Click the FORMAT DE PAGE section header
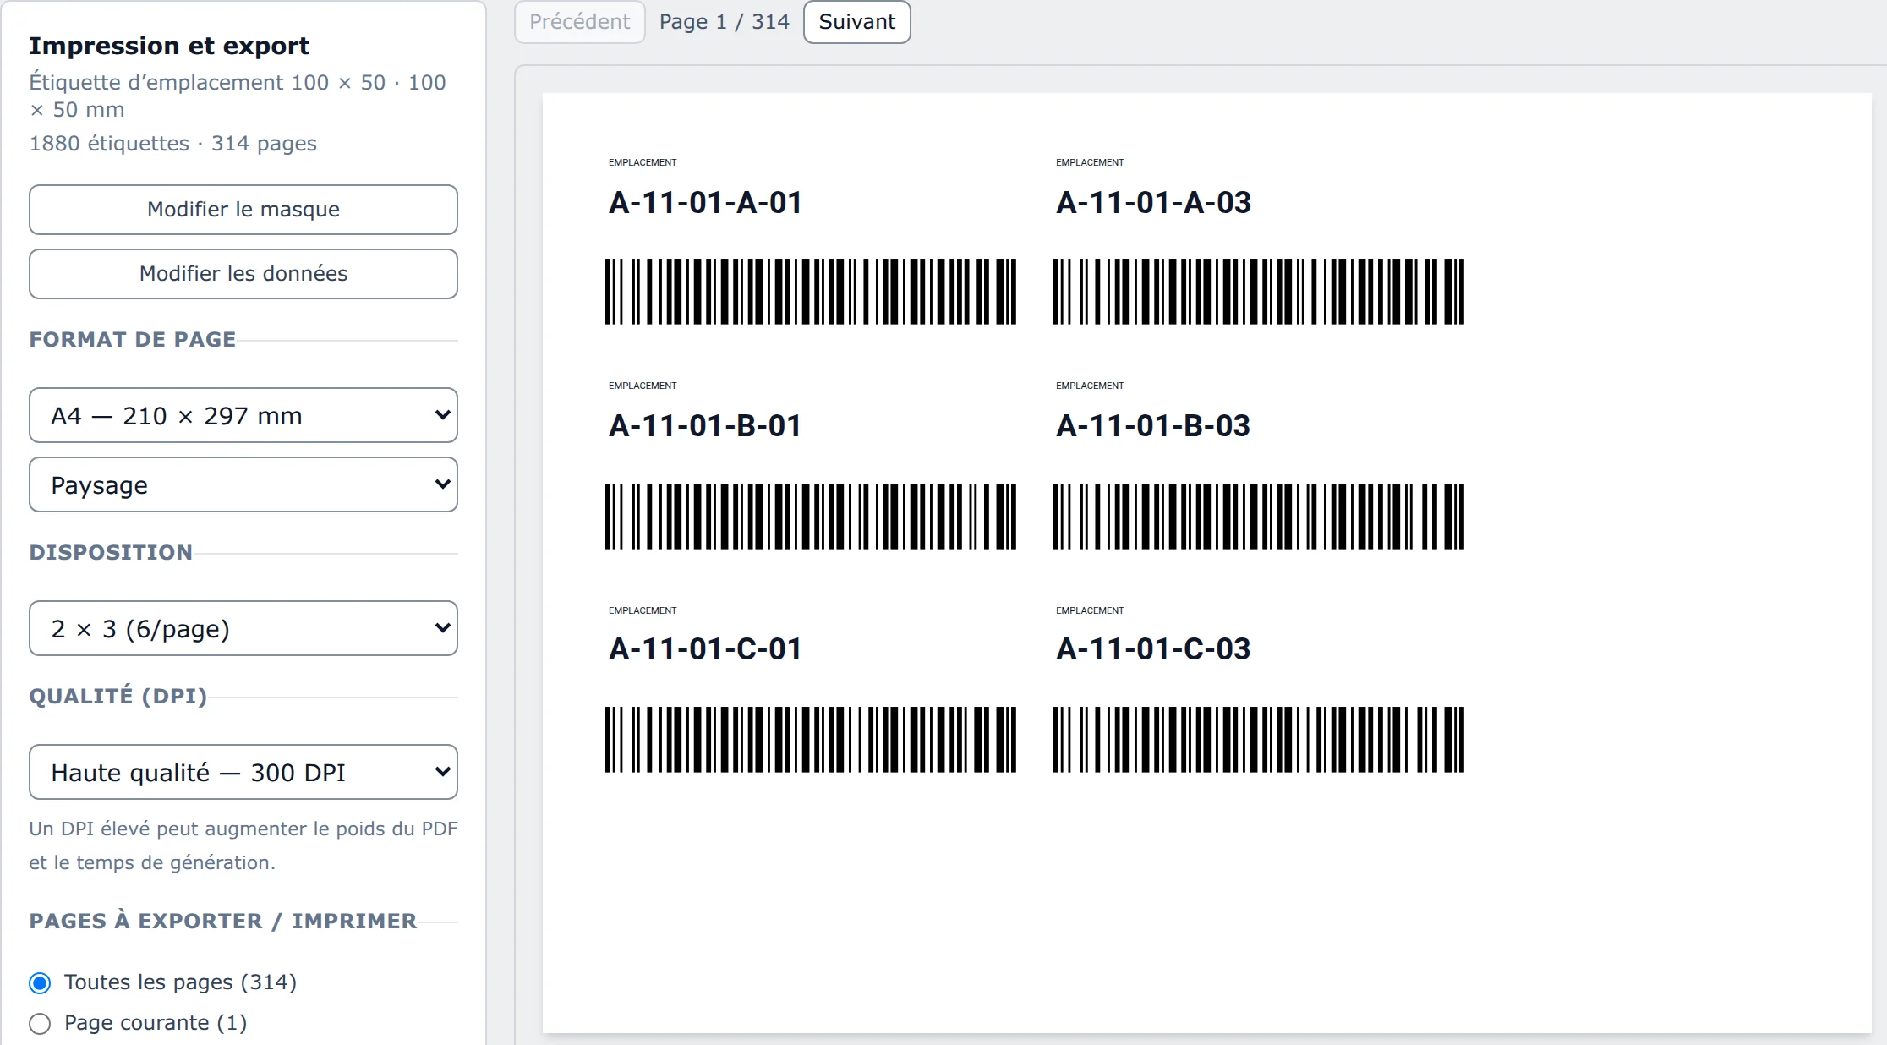 [x=133, y=340]
